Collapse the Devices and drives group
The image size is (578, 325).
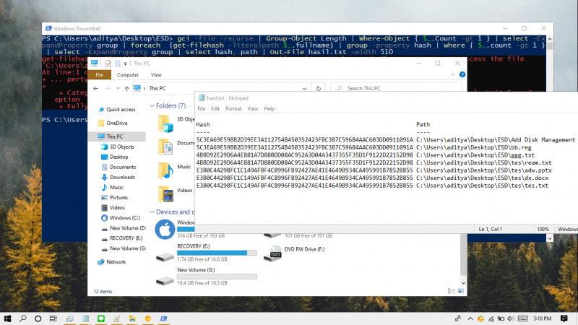(152, 212)
